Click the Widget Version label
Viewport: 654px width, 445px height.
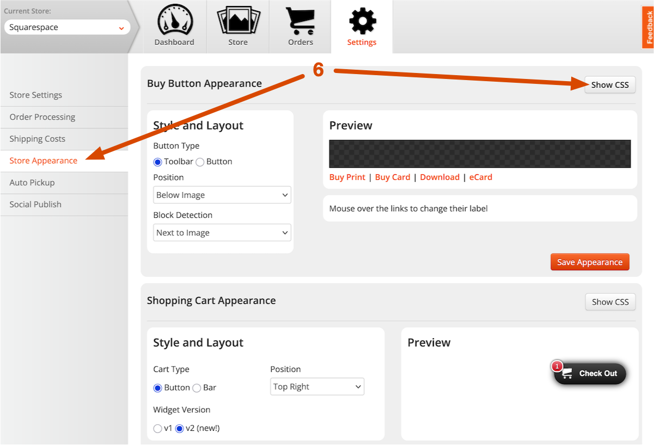(x=182, y=410)
